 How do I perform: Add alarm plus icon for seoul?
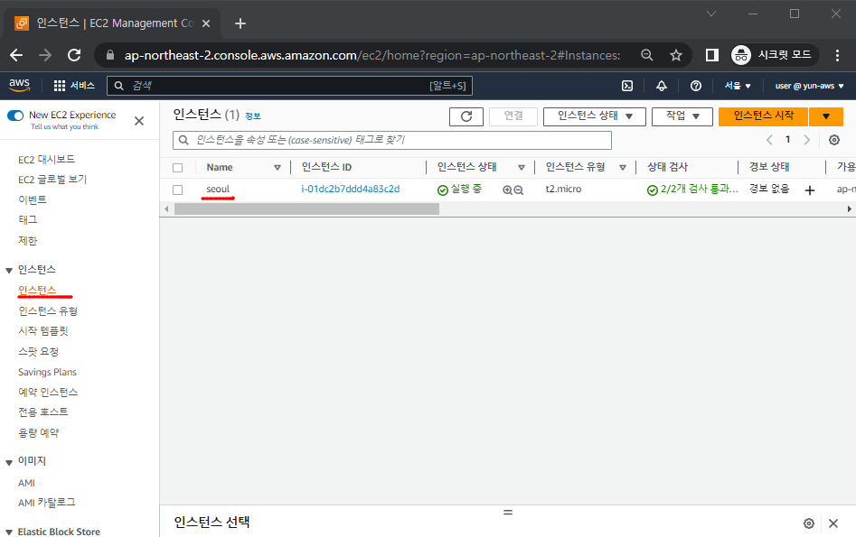coord(810,190)
